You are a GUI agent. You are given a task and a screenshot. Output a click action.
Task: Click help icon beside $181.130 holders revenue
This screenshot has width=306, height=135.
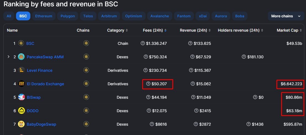(244, 57)
